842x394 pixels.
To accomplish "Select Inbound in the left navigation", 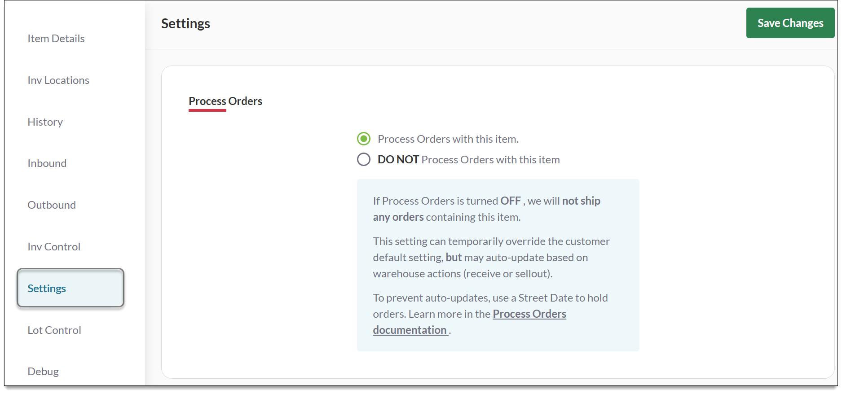I will (x=47, y=163).
